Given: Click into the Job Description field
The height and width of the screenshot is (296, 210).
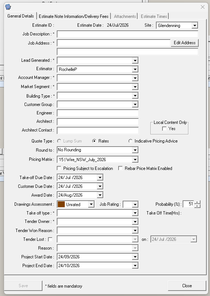Looking at the screenshot, I should tap(128, 34).
